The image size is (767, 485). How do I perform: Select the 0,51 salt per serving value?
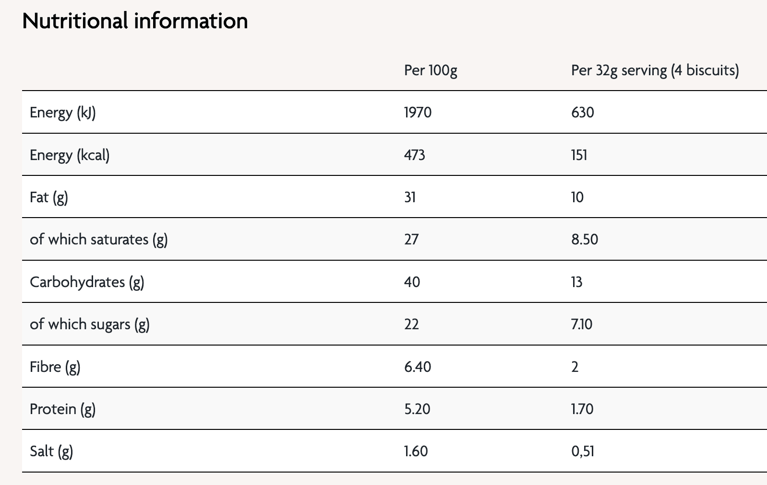click(x=583, y=451)
